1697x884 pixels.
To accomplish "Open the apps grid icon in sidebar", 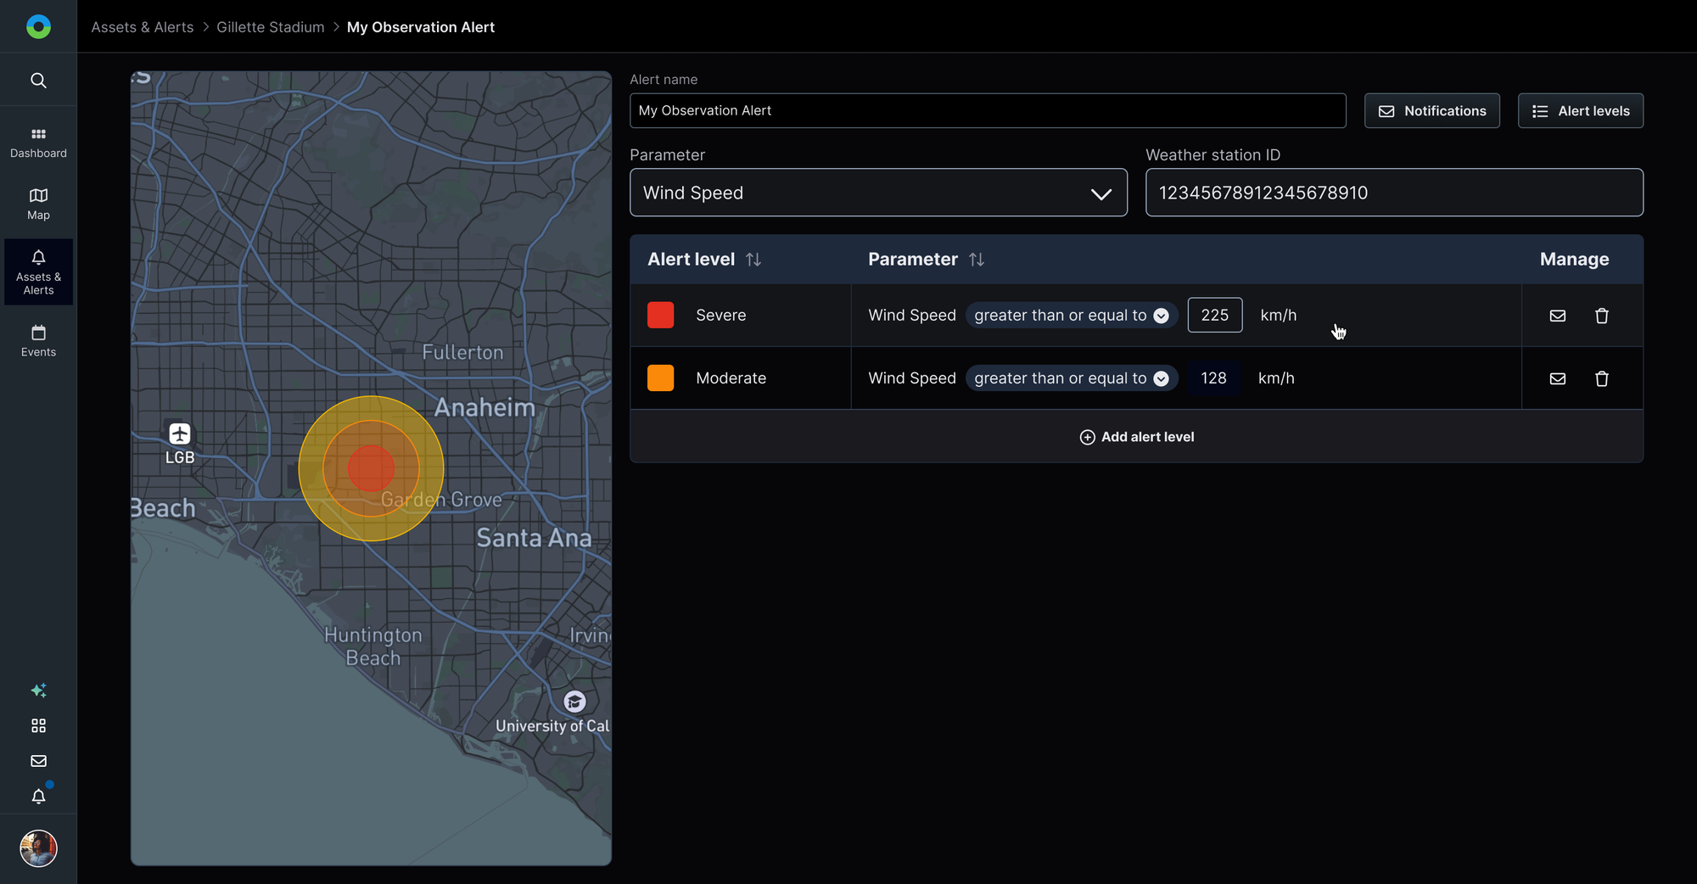I will click(x=38, y=725).
